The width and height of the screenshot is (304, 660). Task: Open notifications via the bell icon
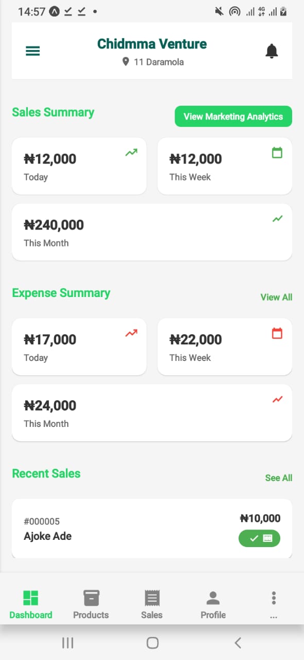point(272,51)
